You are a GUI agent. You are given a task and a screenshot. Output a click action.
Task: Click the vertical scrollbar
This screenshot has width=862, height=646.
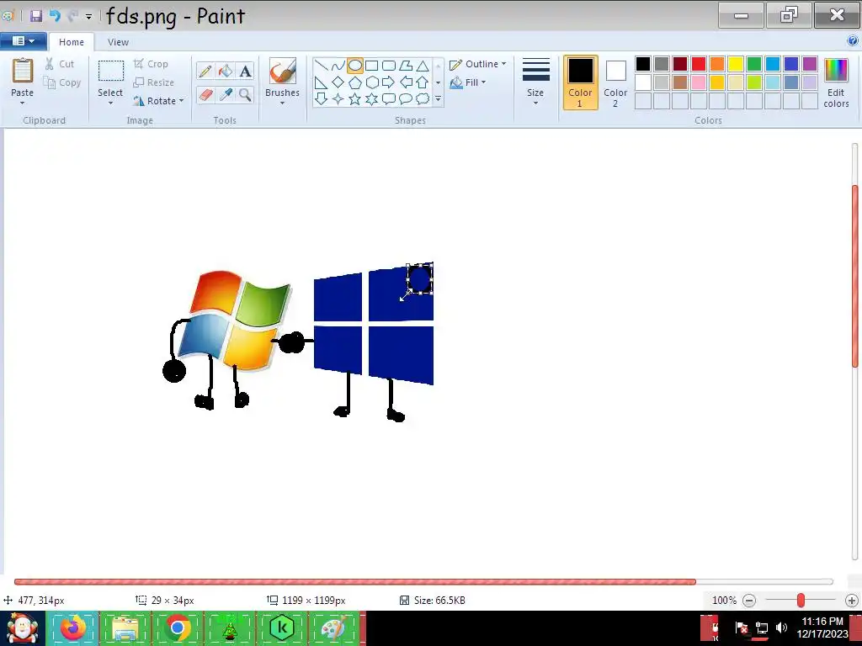click(x=855, y=276)
